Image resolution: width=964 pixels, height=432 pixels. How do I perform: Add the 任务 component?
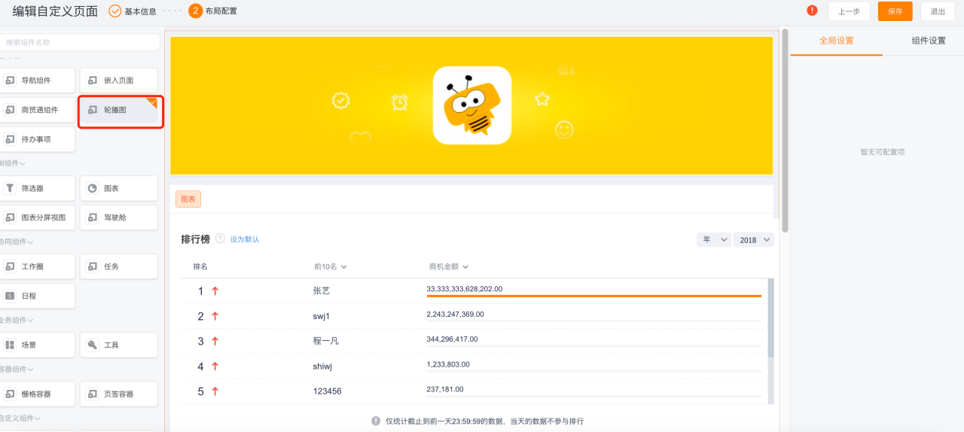[119, 266]
